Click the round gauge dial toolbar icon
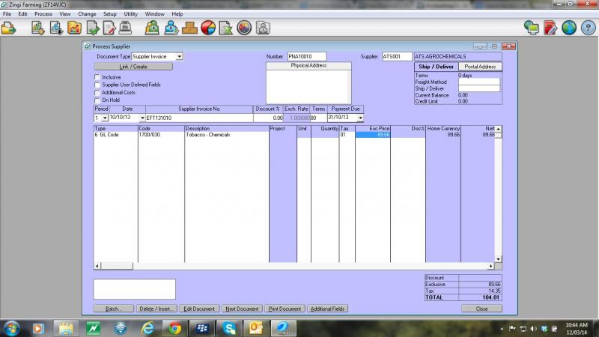 pos(244,28)
